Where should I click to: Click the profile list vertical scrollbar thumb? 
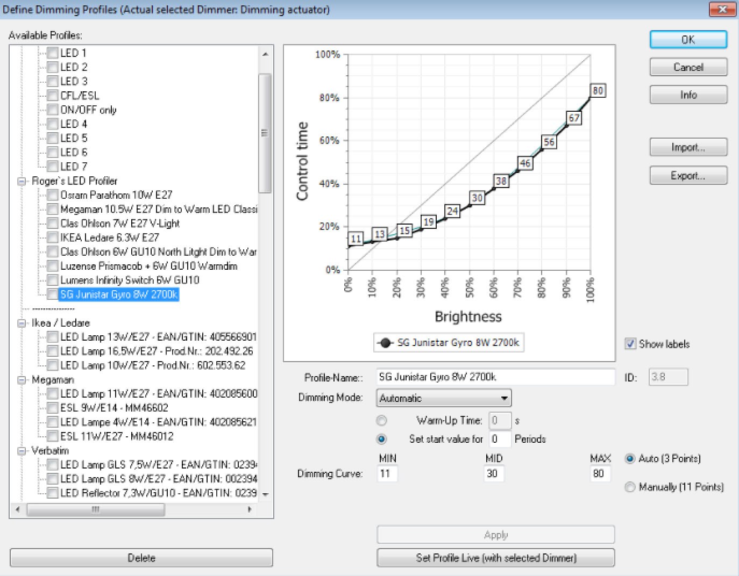click(265, 133)
